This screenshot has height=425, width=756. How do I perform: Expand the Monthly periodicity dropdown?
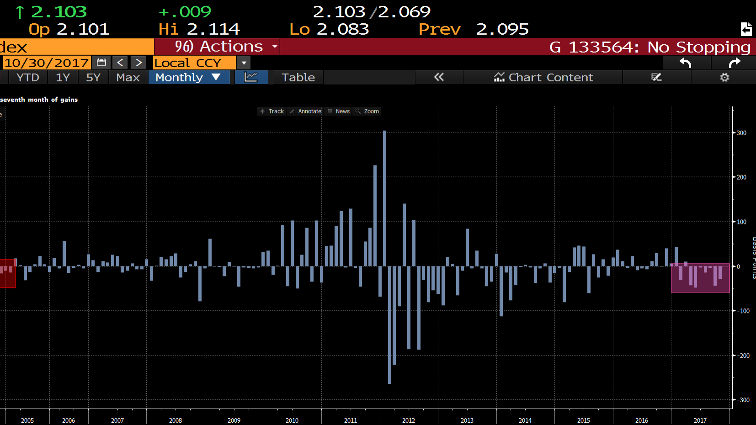[188, 77]
